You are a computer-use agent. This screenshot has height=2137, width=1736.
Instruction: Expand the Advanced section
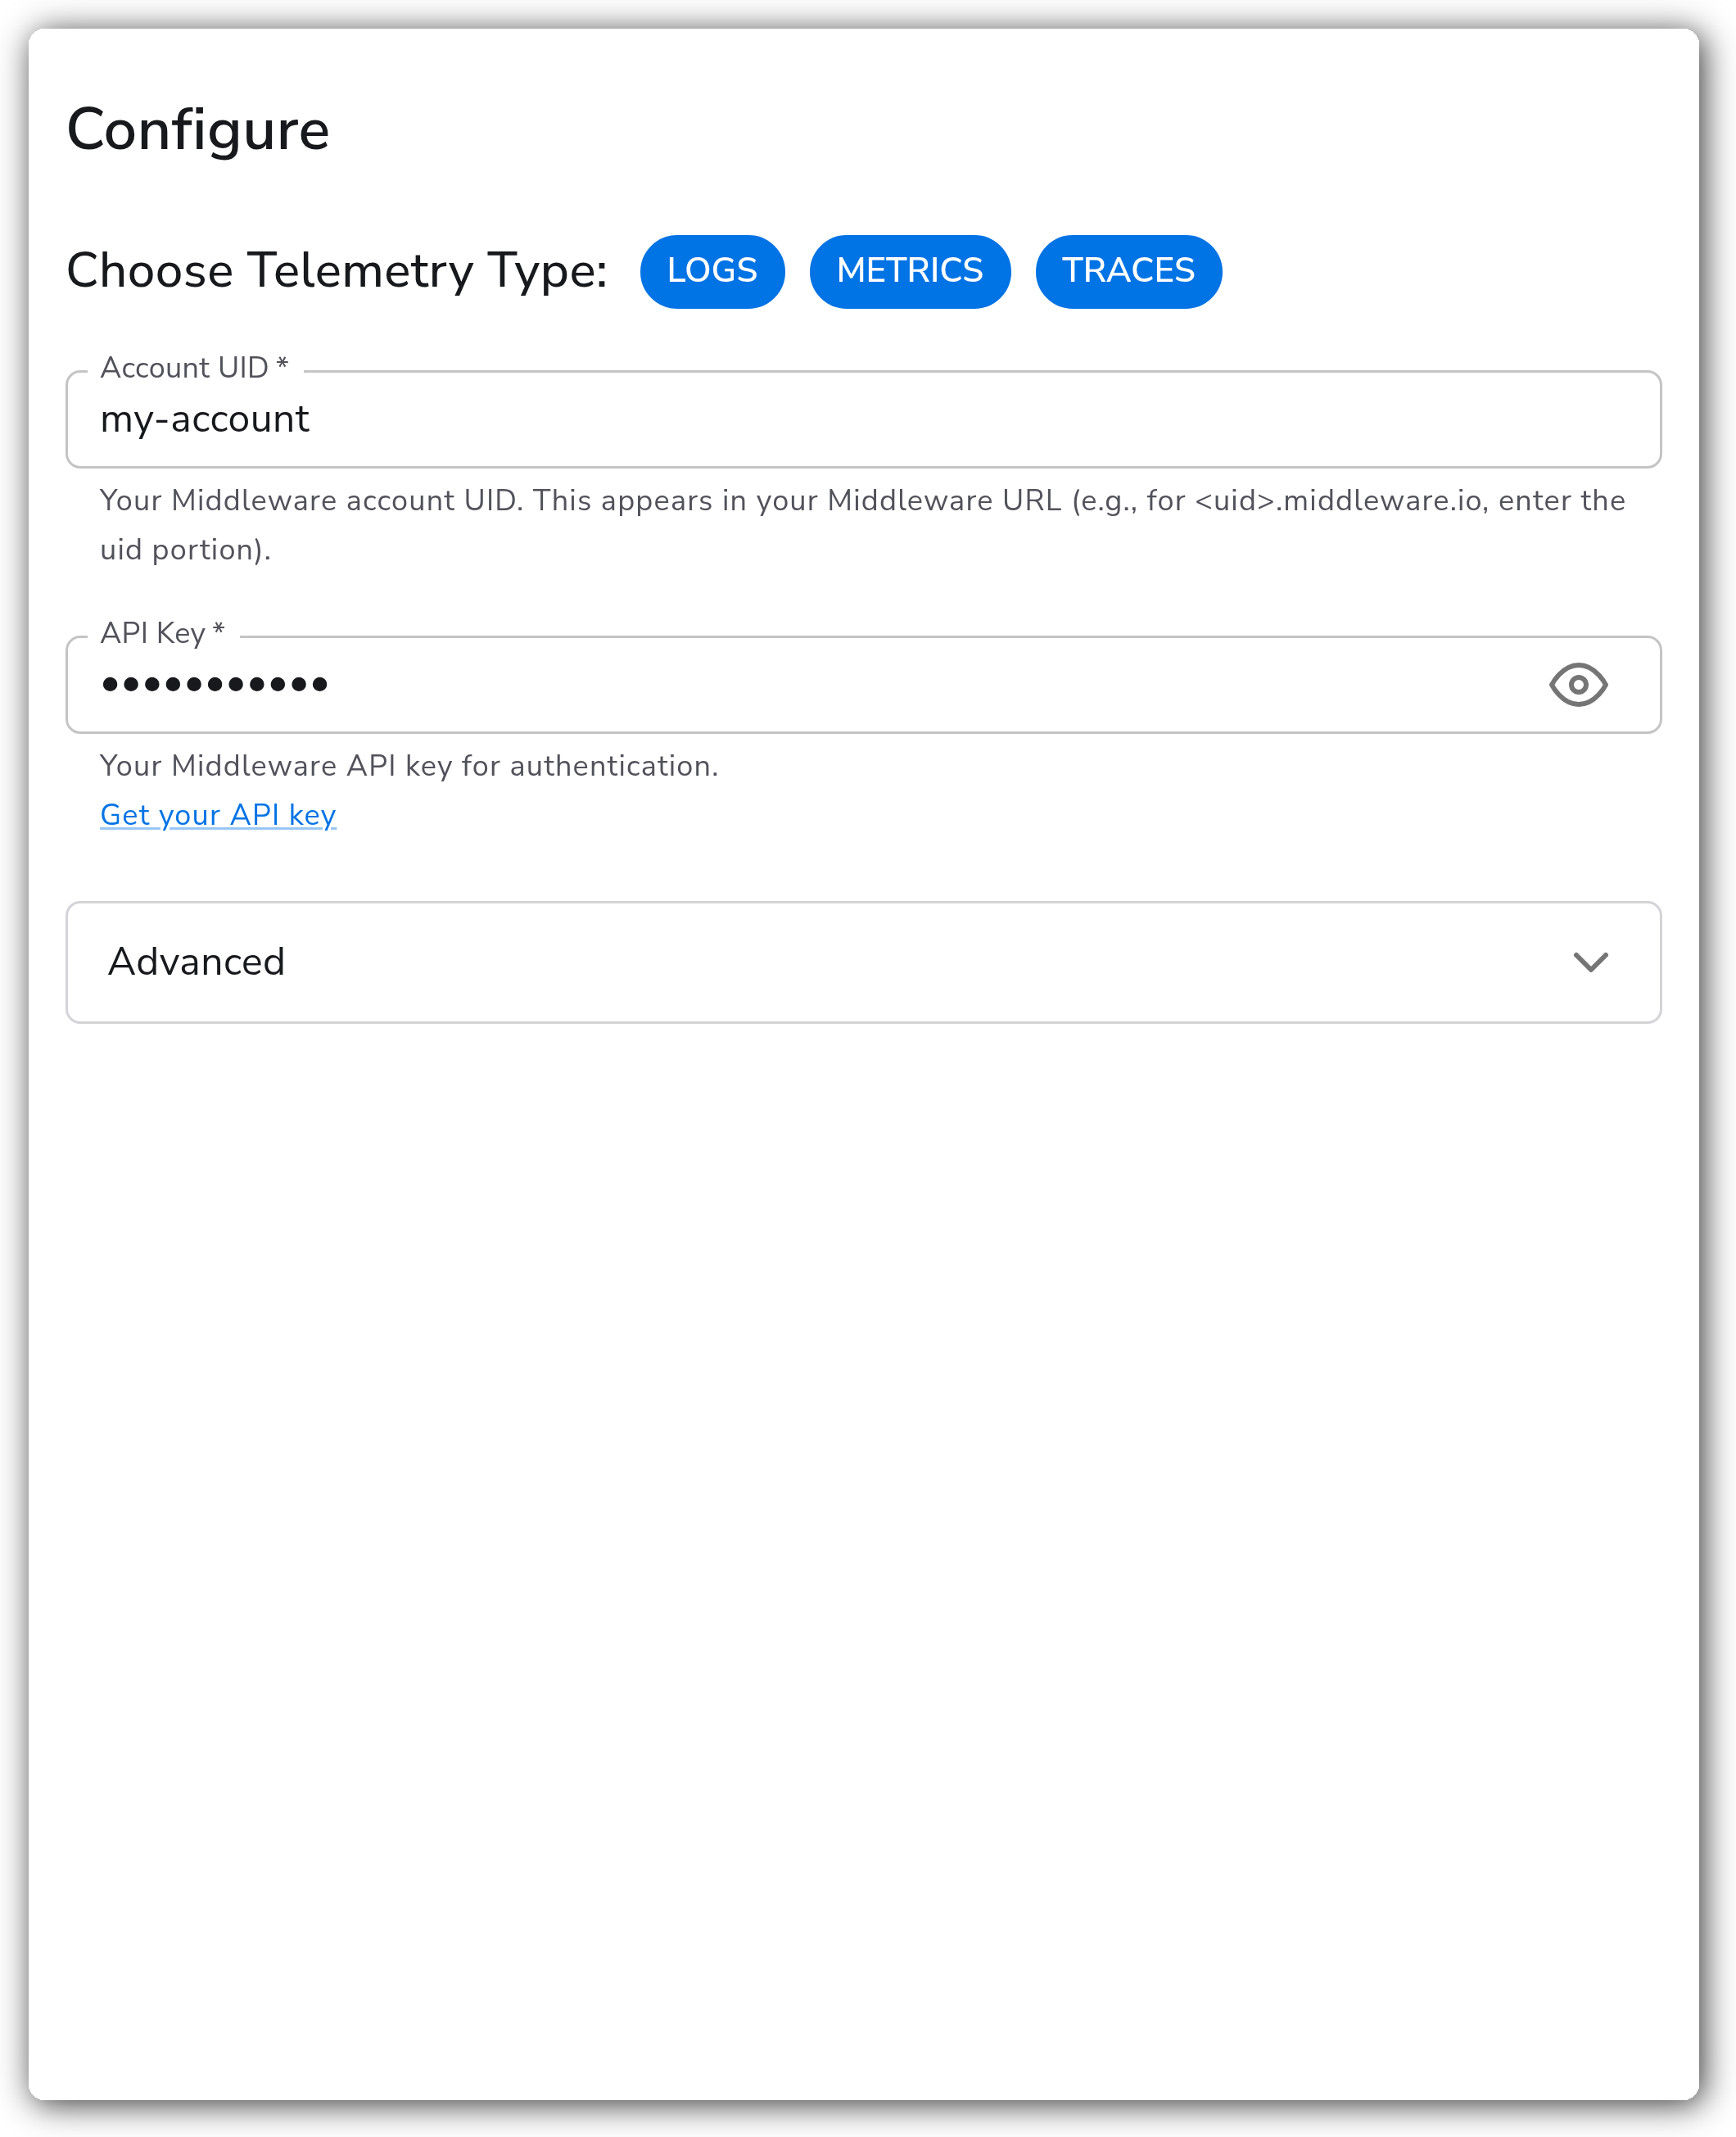pos(863,962)
